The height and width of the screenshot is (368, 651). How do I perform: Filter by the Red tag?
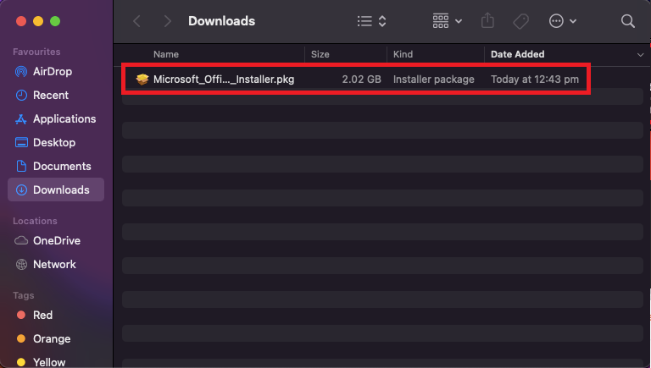[x=56, y=316]
